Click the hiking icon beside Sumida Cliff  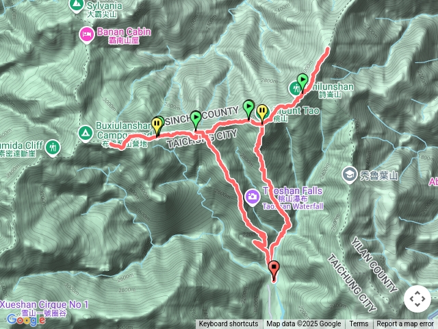(x=52, y=147)
